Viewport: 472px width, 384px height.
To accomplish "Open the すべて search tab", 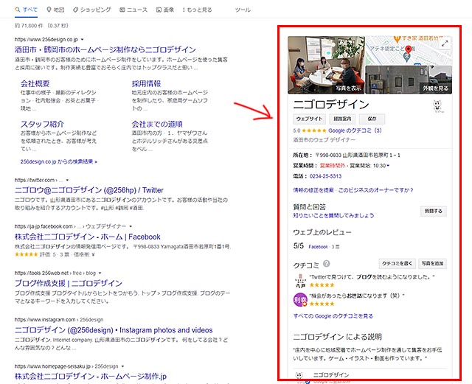I will pos(27,10).
